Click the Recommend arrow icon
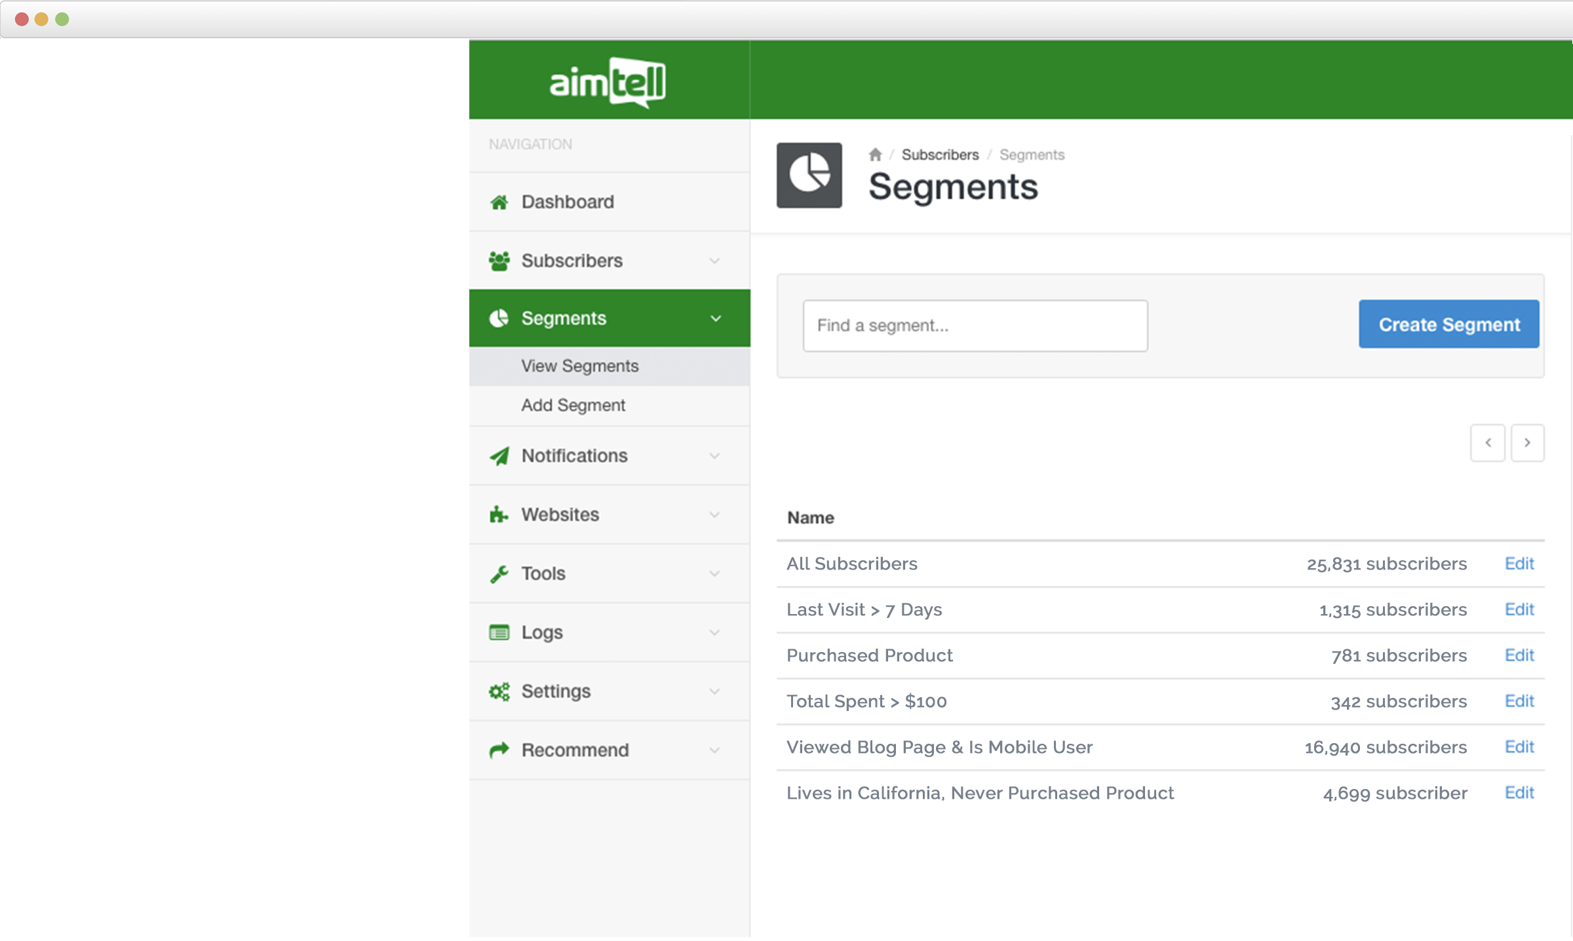 click(499, 750)
